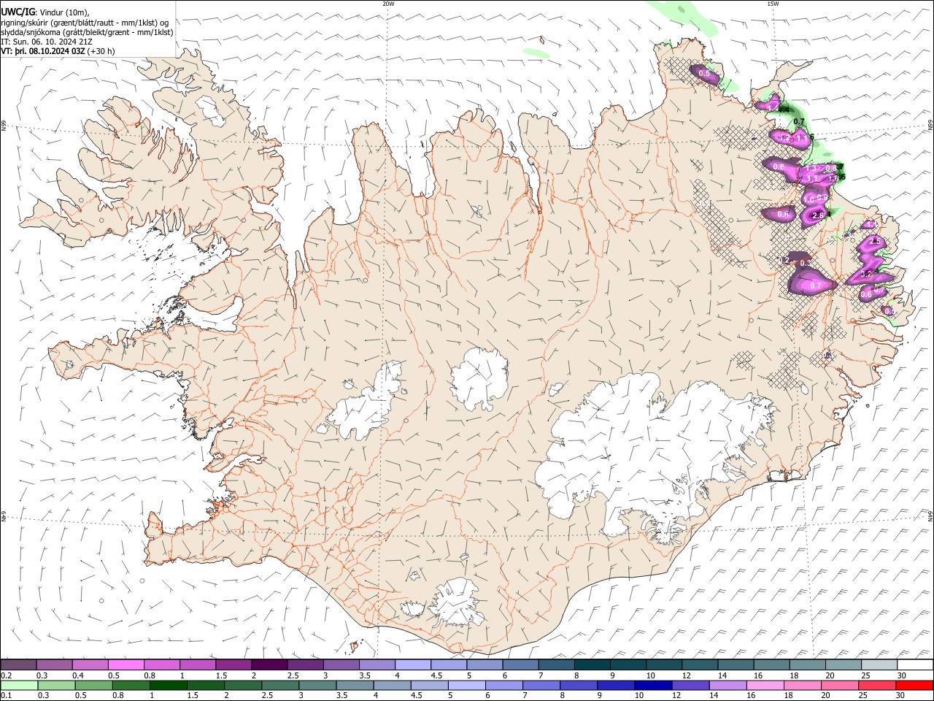Click the 30 label under bottom color scale
The image size is (934, 701).
tap(900, 696)
